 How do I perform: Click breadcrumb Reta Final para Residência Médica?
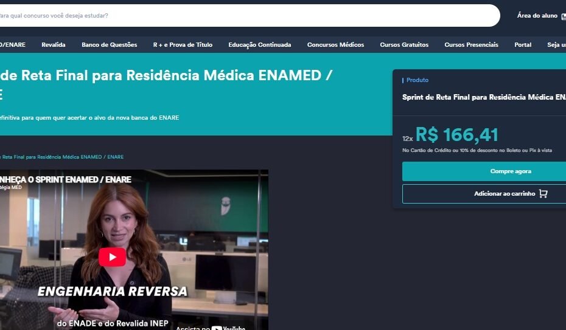[x=61, y=157]
